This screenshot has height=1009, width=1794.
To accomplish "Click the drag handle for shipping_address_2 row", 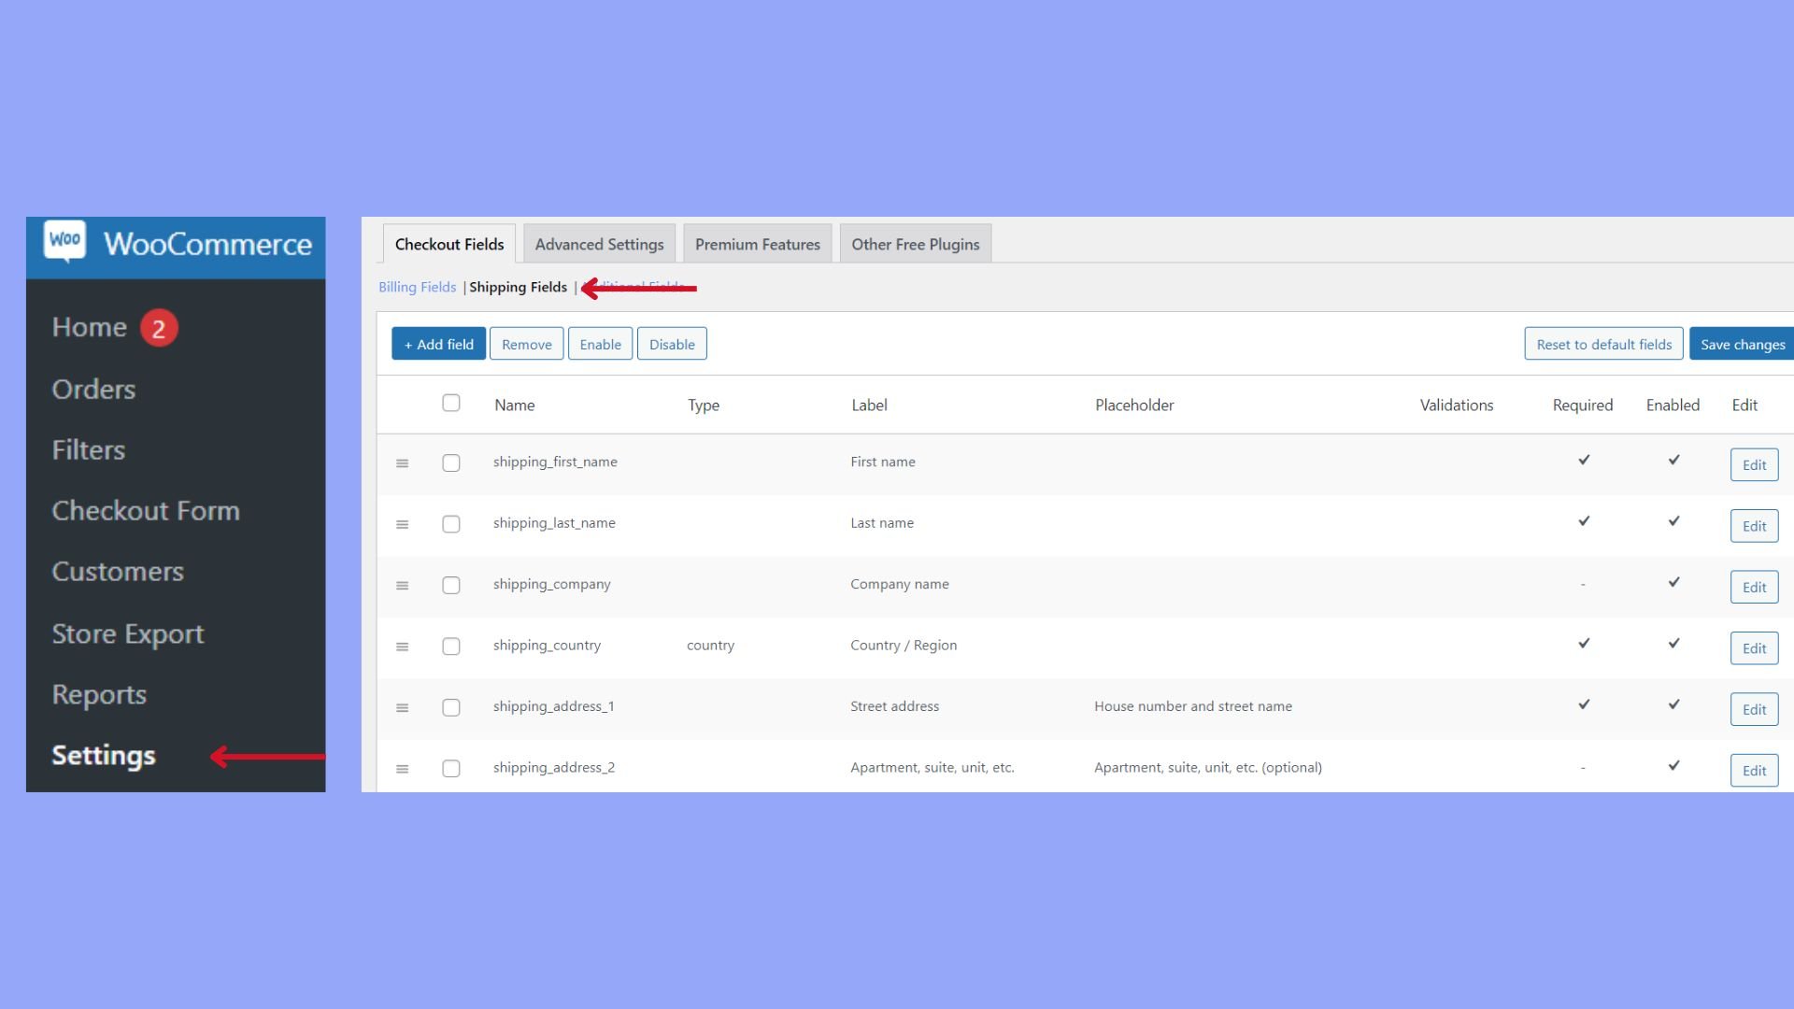I will pos(403,769).
